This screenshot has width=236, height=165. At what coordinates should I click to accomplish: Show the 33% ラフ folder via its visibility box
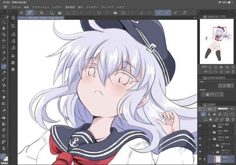[x=200, y=132]
